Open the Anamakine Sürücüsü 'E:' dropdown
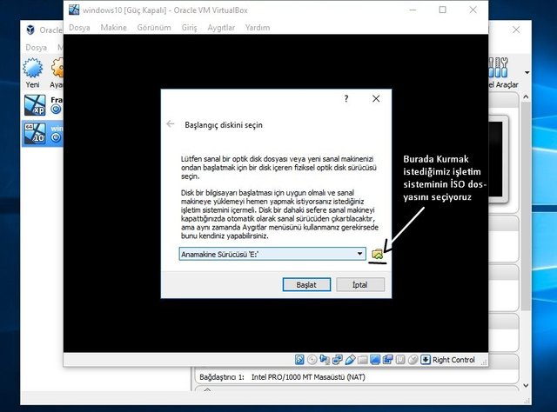Screen dimensions: 557x412 [x=272, y=254]
